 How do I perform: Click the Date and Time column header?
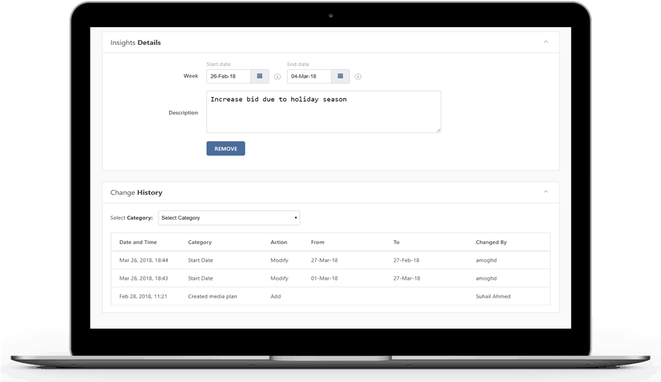click(x=138, y=242)
